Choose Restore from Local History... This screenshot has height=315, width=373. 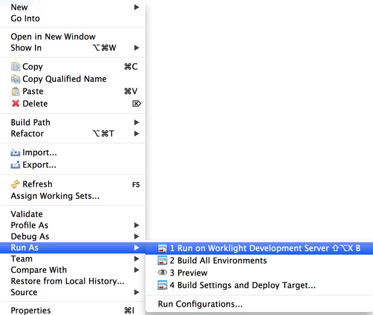tap(73, 281)
